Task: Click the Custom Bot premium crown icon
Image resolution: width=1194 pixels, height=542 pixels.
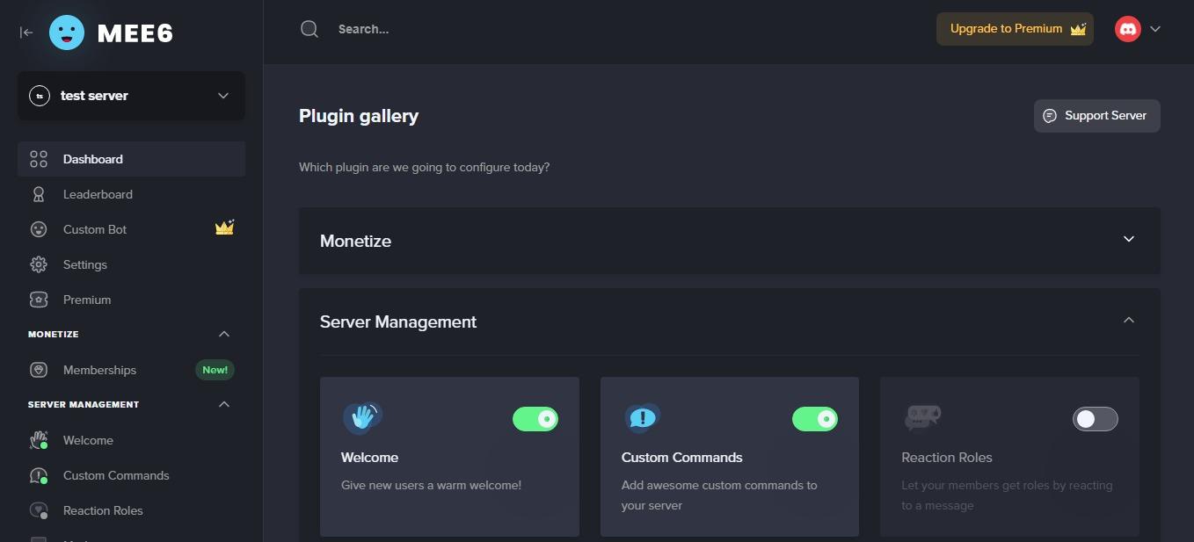Action: tap(224, 228)
